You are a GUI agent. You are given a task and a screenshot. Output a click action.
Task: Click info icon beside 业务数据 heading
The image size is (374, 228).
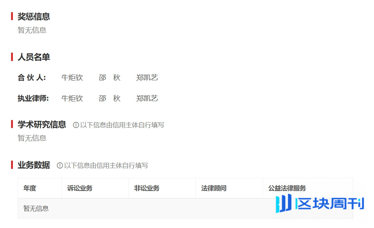60,165
